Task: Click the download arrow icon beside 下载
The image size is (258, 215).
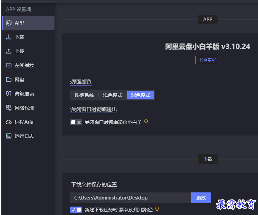Action: click(x=9, y=37)
